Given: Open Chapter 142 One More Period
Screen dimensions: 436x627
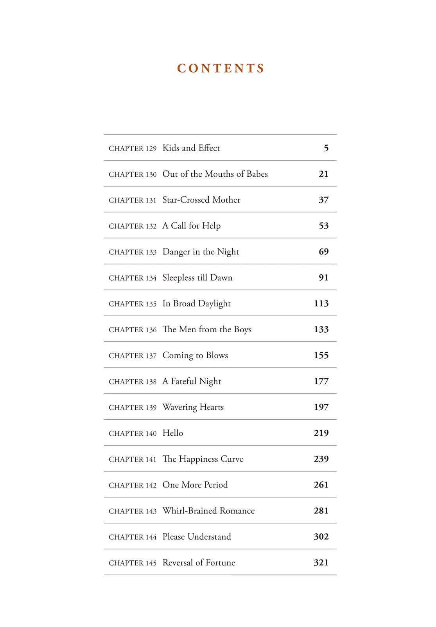Looking at the screenshot, I should point(220,484).
